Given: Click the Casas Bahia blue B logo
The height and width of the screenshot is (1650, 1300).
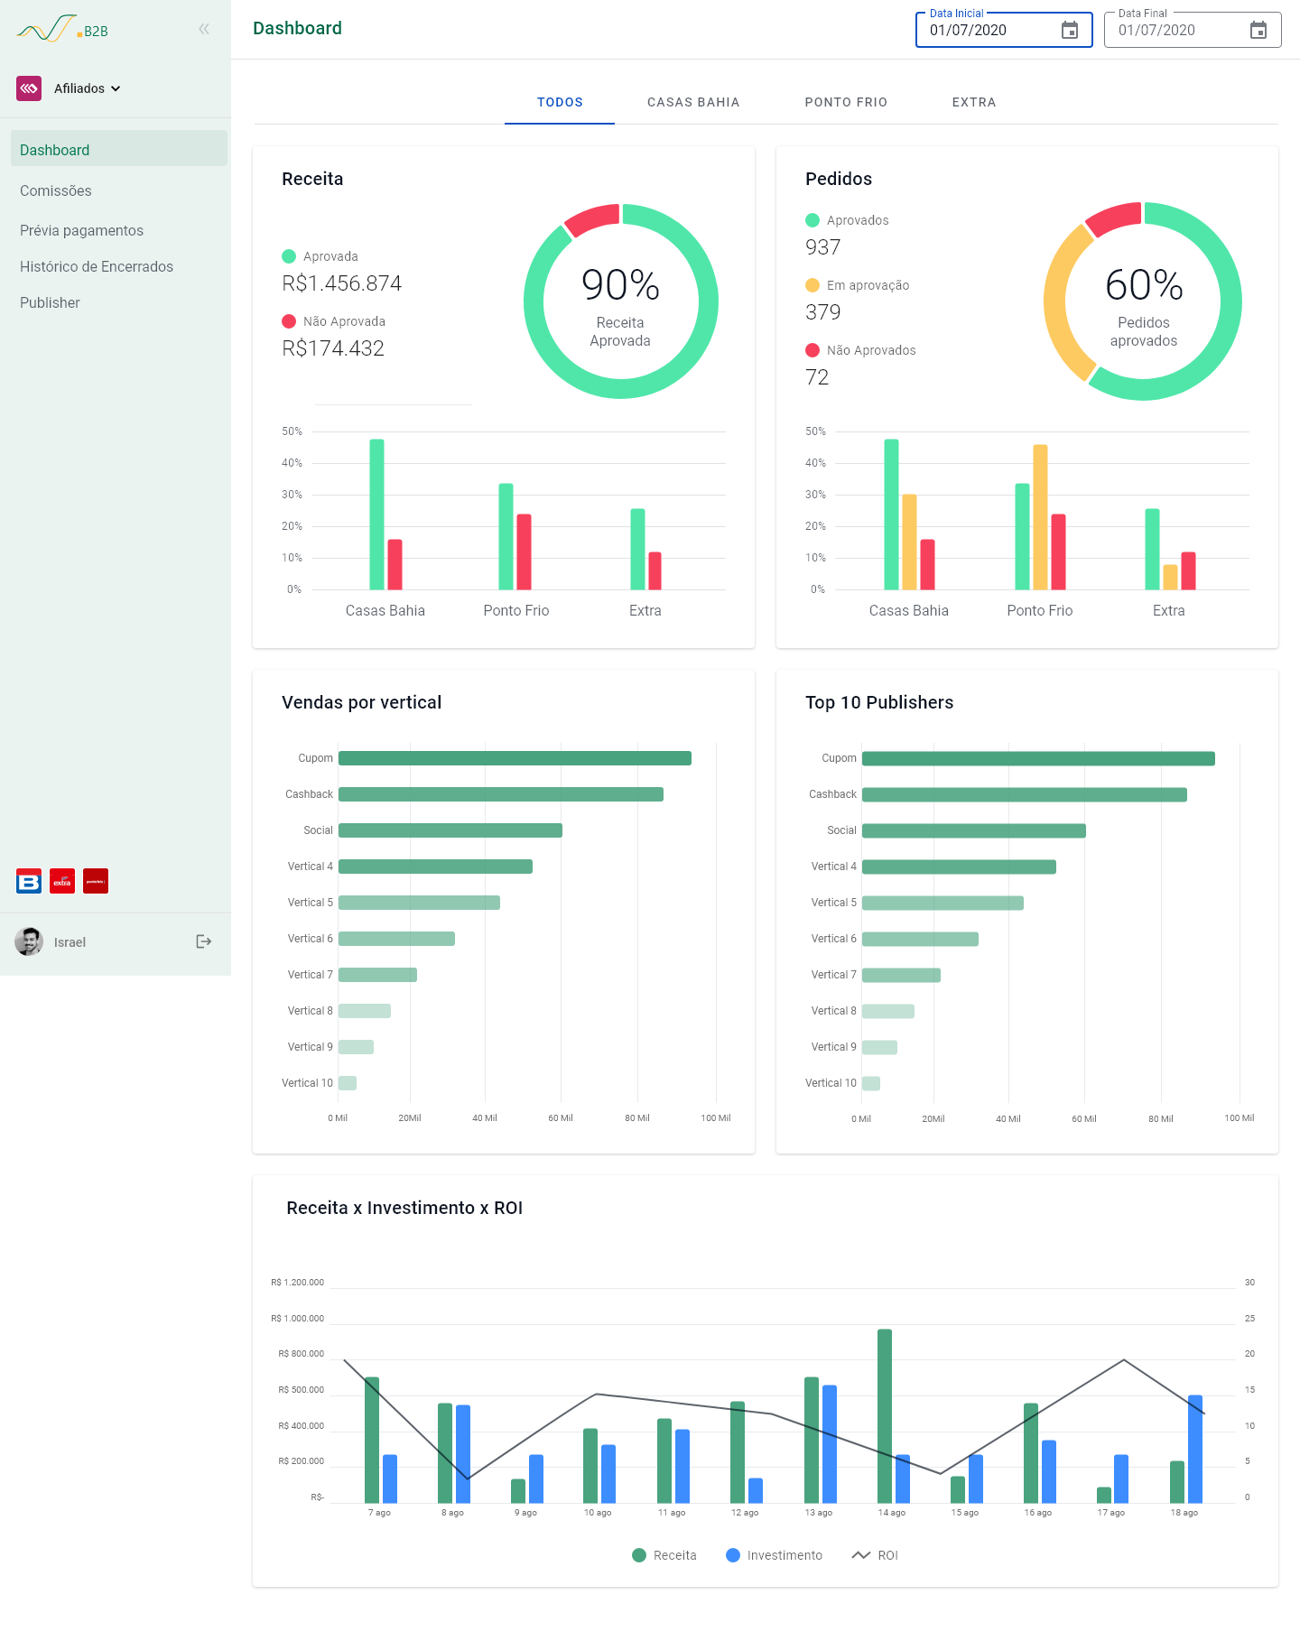Looking at the screenshot, I should click(29, 881).
